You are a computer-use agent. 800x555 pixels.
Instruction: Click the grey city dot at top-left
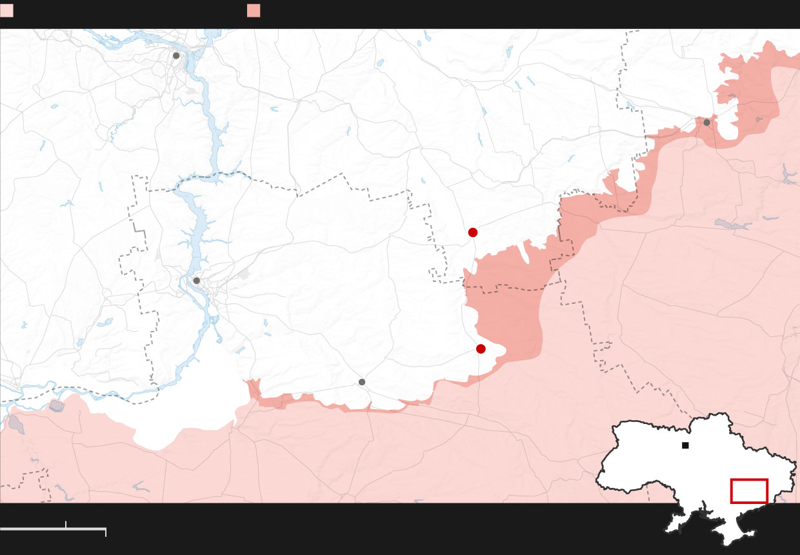[176, 55]
